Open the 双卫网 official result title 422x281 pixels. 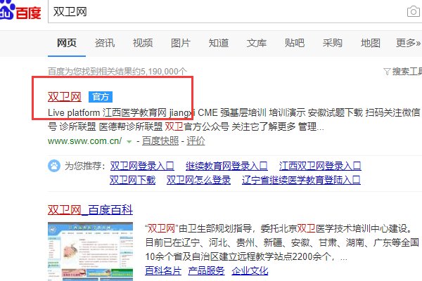[65, 97]
